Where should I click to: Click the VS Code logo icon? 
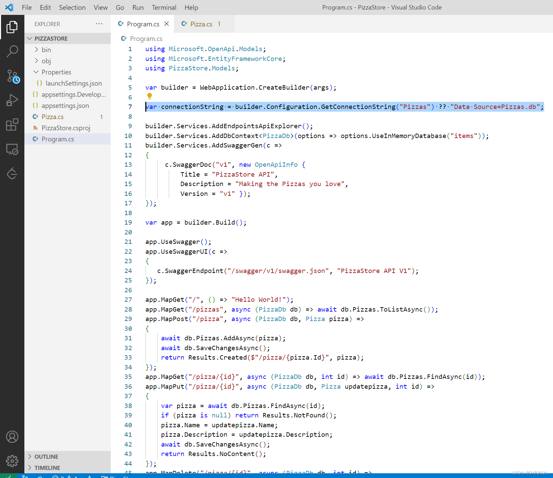[9, 7]
